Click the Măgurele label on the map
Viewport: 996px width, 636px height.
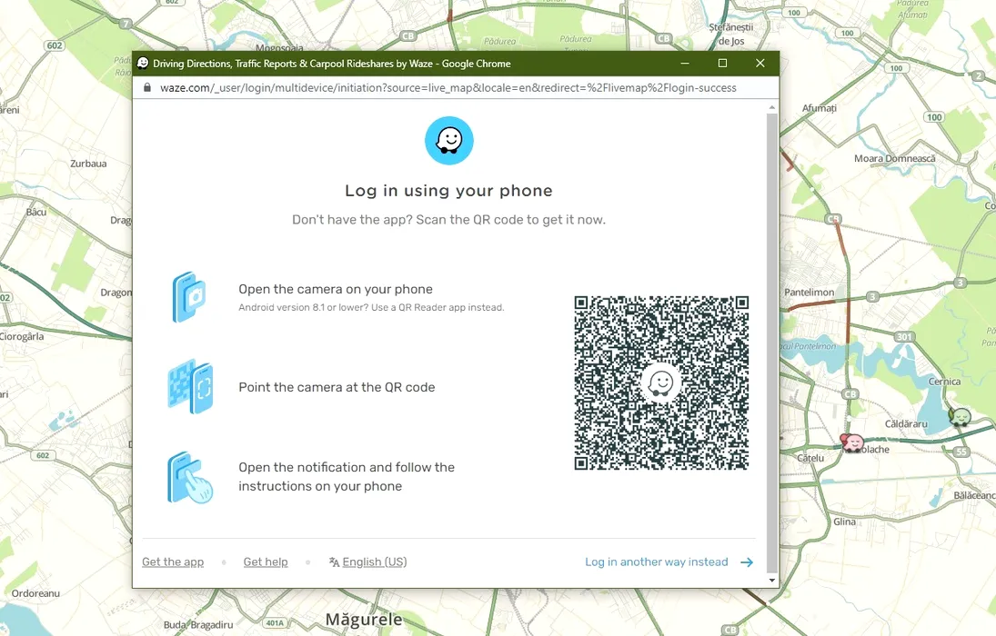pos(364,620)
